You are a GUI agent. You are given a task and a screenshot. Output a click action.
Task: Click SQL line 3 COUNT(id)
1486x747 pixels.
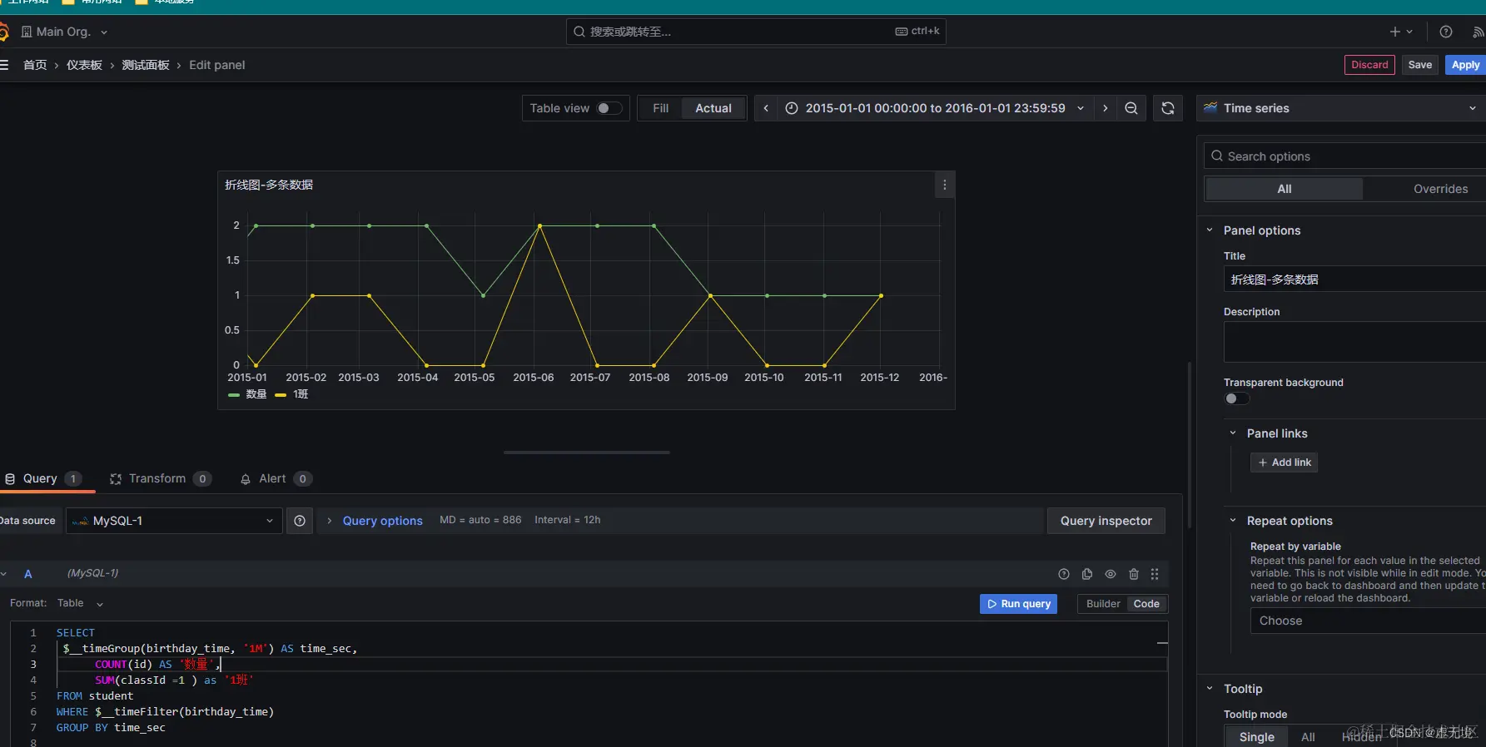tap(123, 664)
